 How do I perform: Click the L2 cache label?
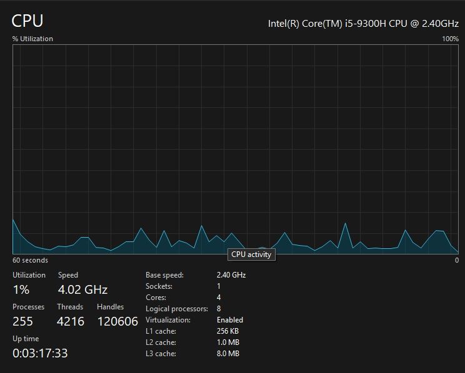point(161,342)
